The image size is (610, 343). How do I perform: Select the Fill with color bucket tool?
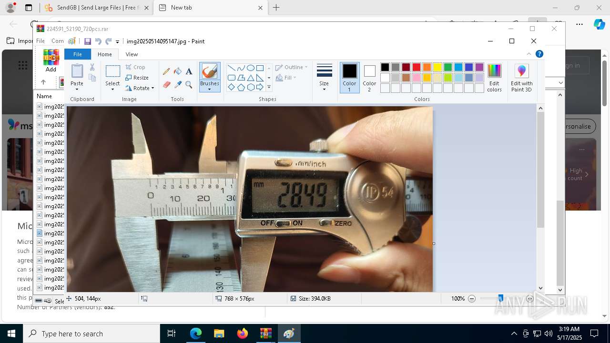tap(178, 71)
